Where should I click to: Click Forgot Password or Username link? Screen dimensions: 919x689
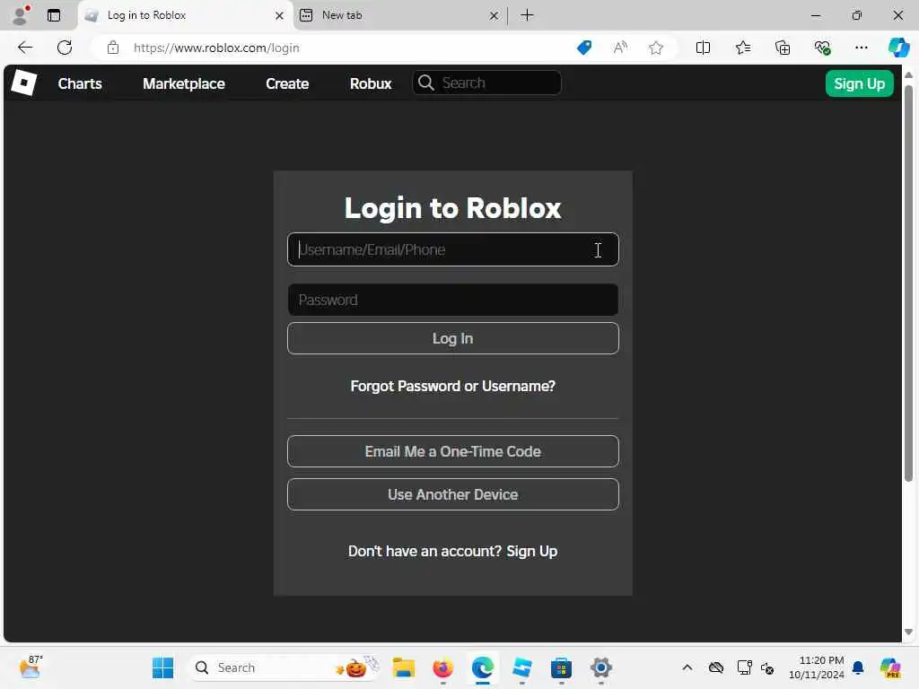[x=452, y=386]
